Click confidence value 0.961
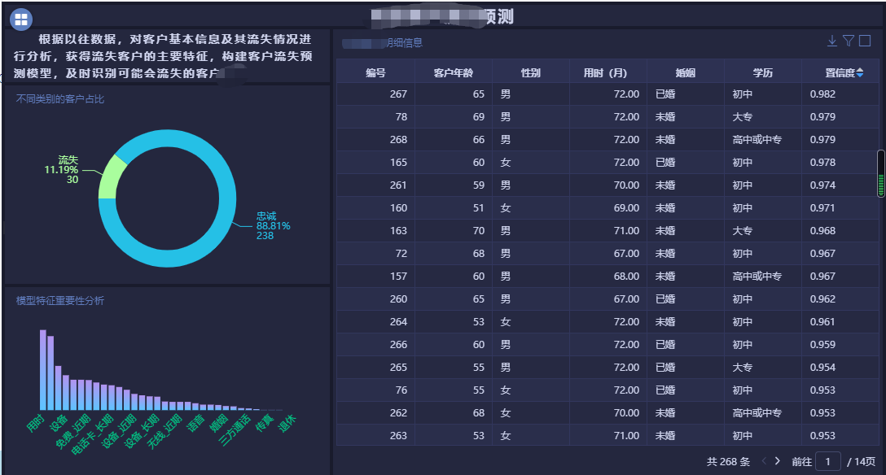Image resolution: width=886 pixels, height=475 pixels. [x=822, y=321]
